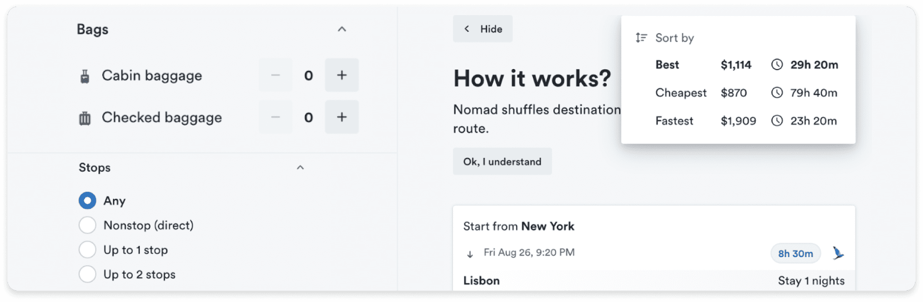Image resolution: width=923 pixels, height=302 pixels.
Task: Collapse the Bags section chevron
Action: 342,29
